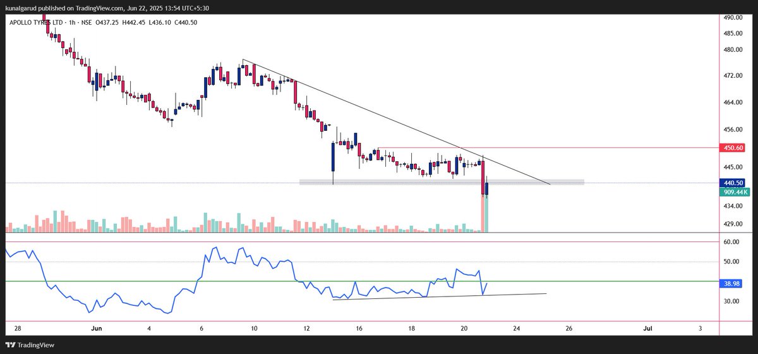Click the tall green volume bar at chart's right

tap(486, 215)
